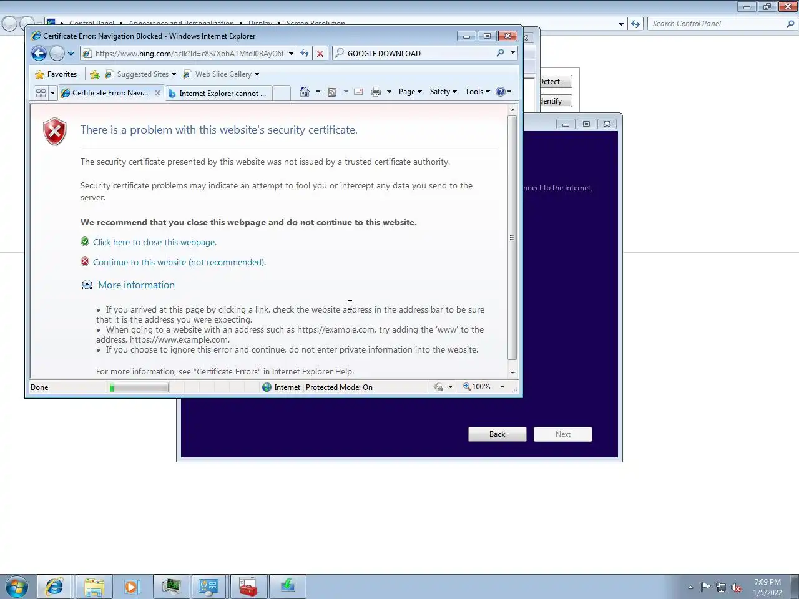The width and height of the screenshot is (799, 599).
Task: Open the Safety menu
Action: click(x=443, y=92)
